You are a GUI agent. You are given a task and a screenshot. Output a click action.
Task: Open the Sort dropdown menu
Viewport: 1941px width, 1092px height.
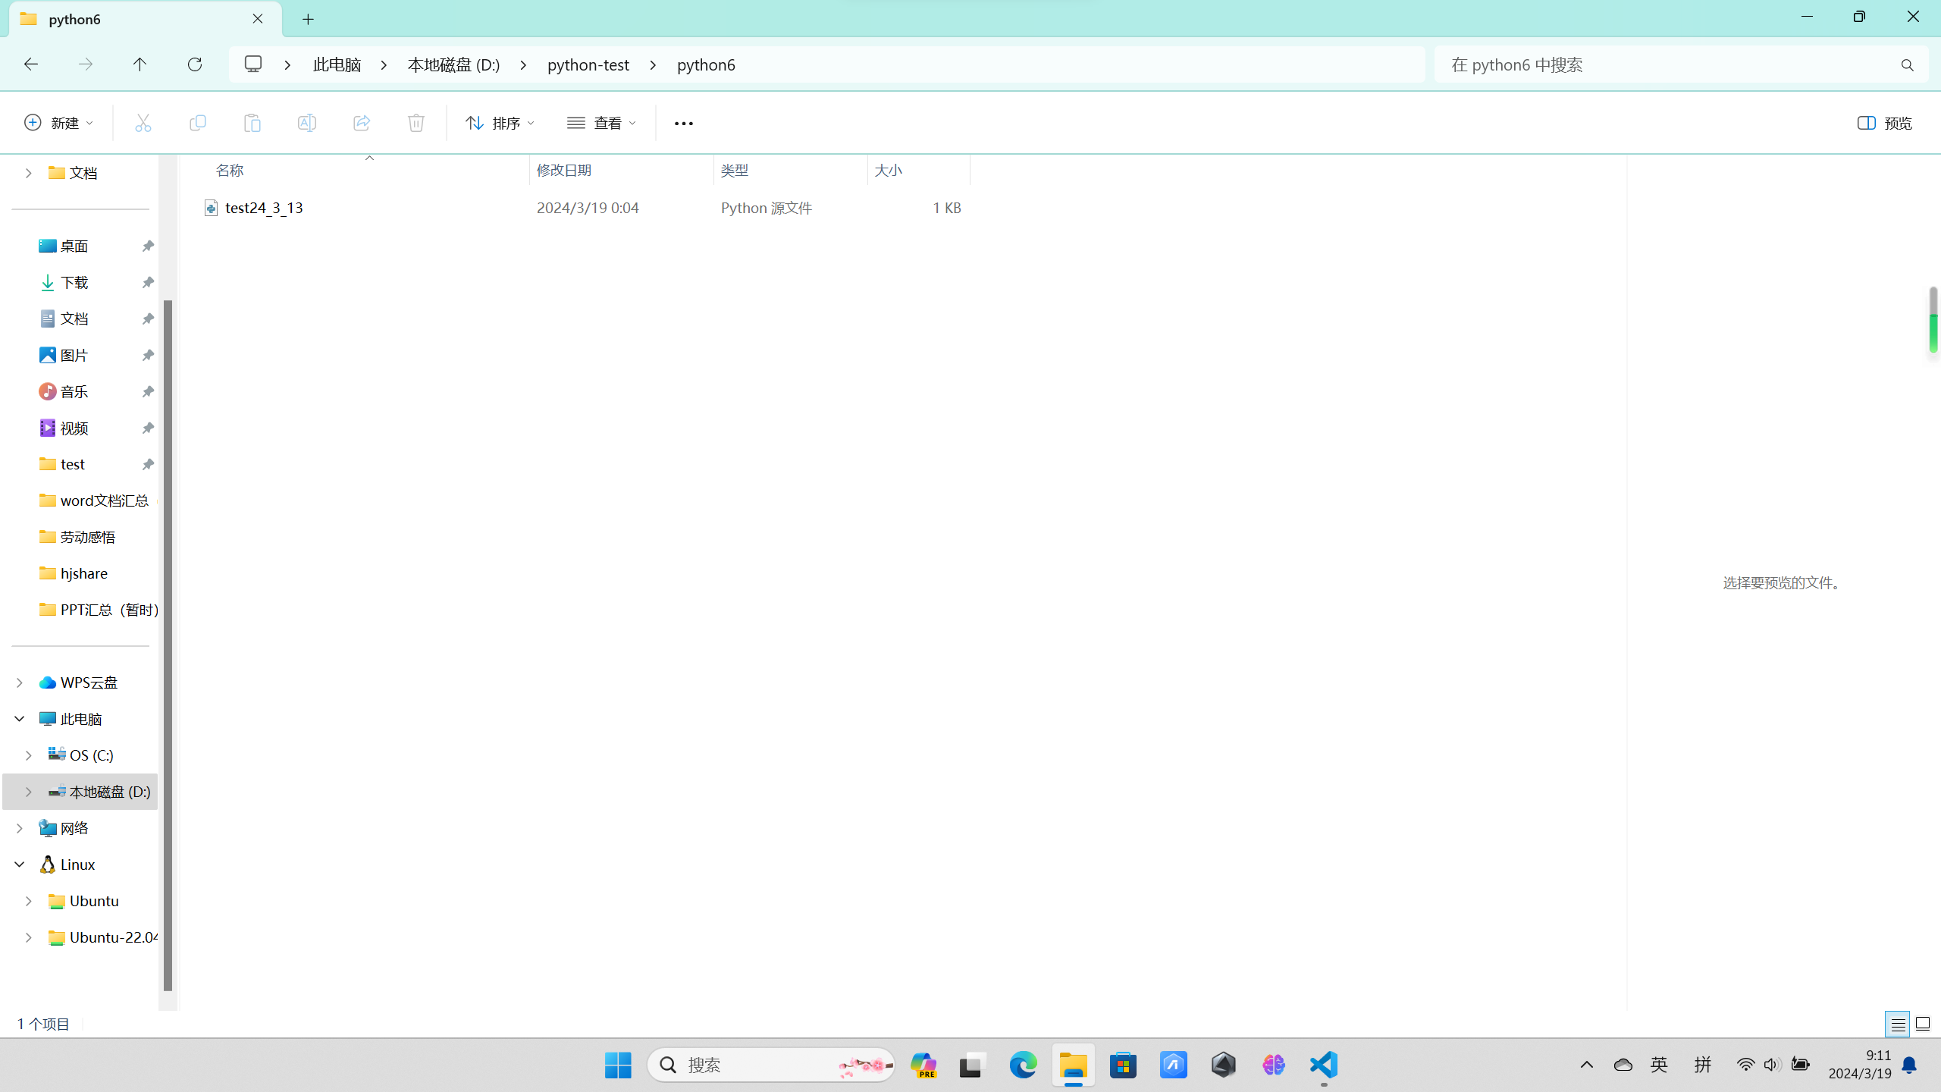click(500, 123)
